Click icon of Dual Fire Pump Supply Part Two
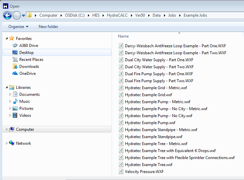Screen dimensions: 244x180 tap(121, 81)
